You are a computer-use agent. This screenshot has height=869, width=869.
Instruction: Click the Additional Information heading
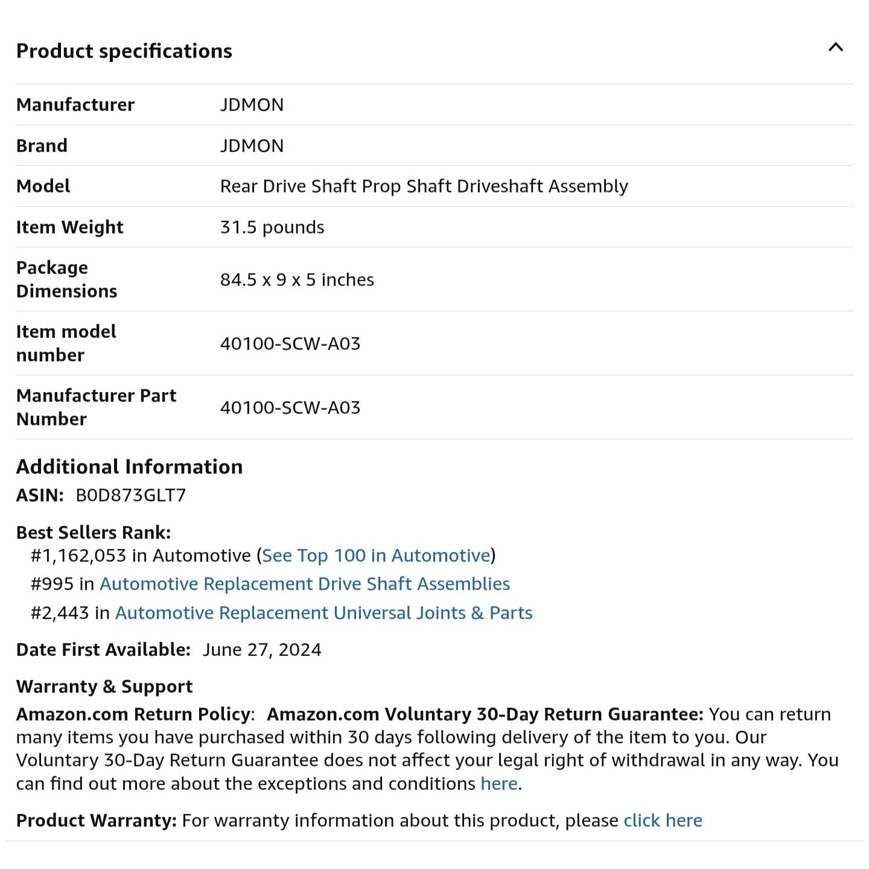point(129,466)
